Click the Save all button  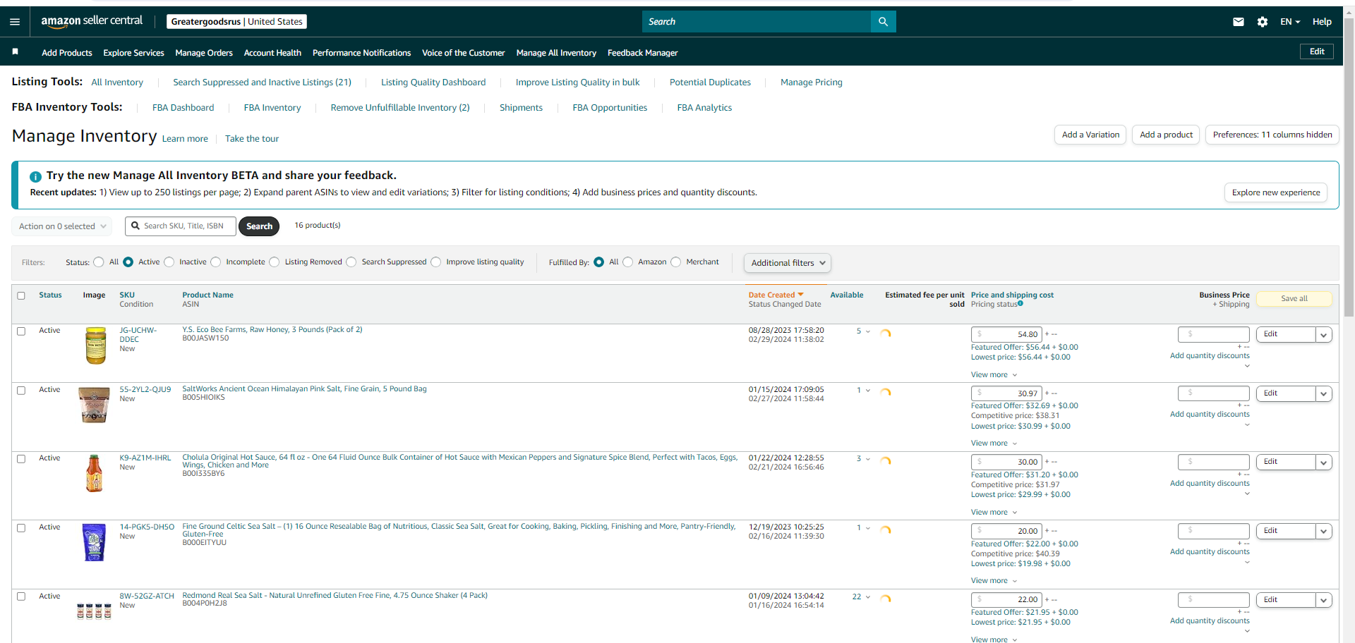coord(1294,299)
